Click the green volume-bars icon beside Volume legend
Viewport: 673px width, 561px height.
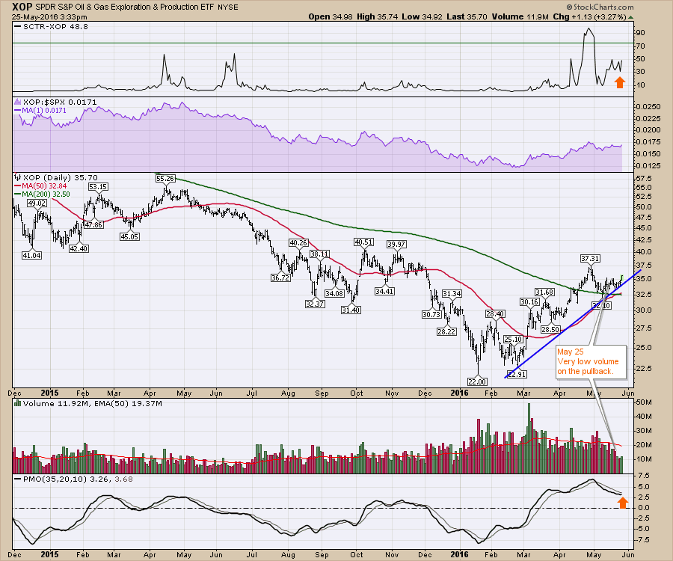click(x=18, y=403)
